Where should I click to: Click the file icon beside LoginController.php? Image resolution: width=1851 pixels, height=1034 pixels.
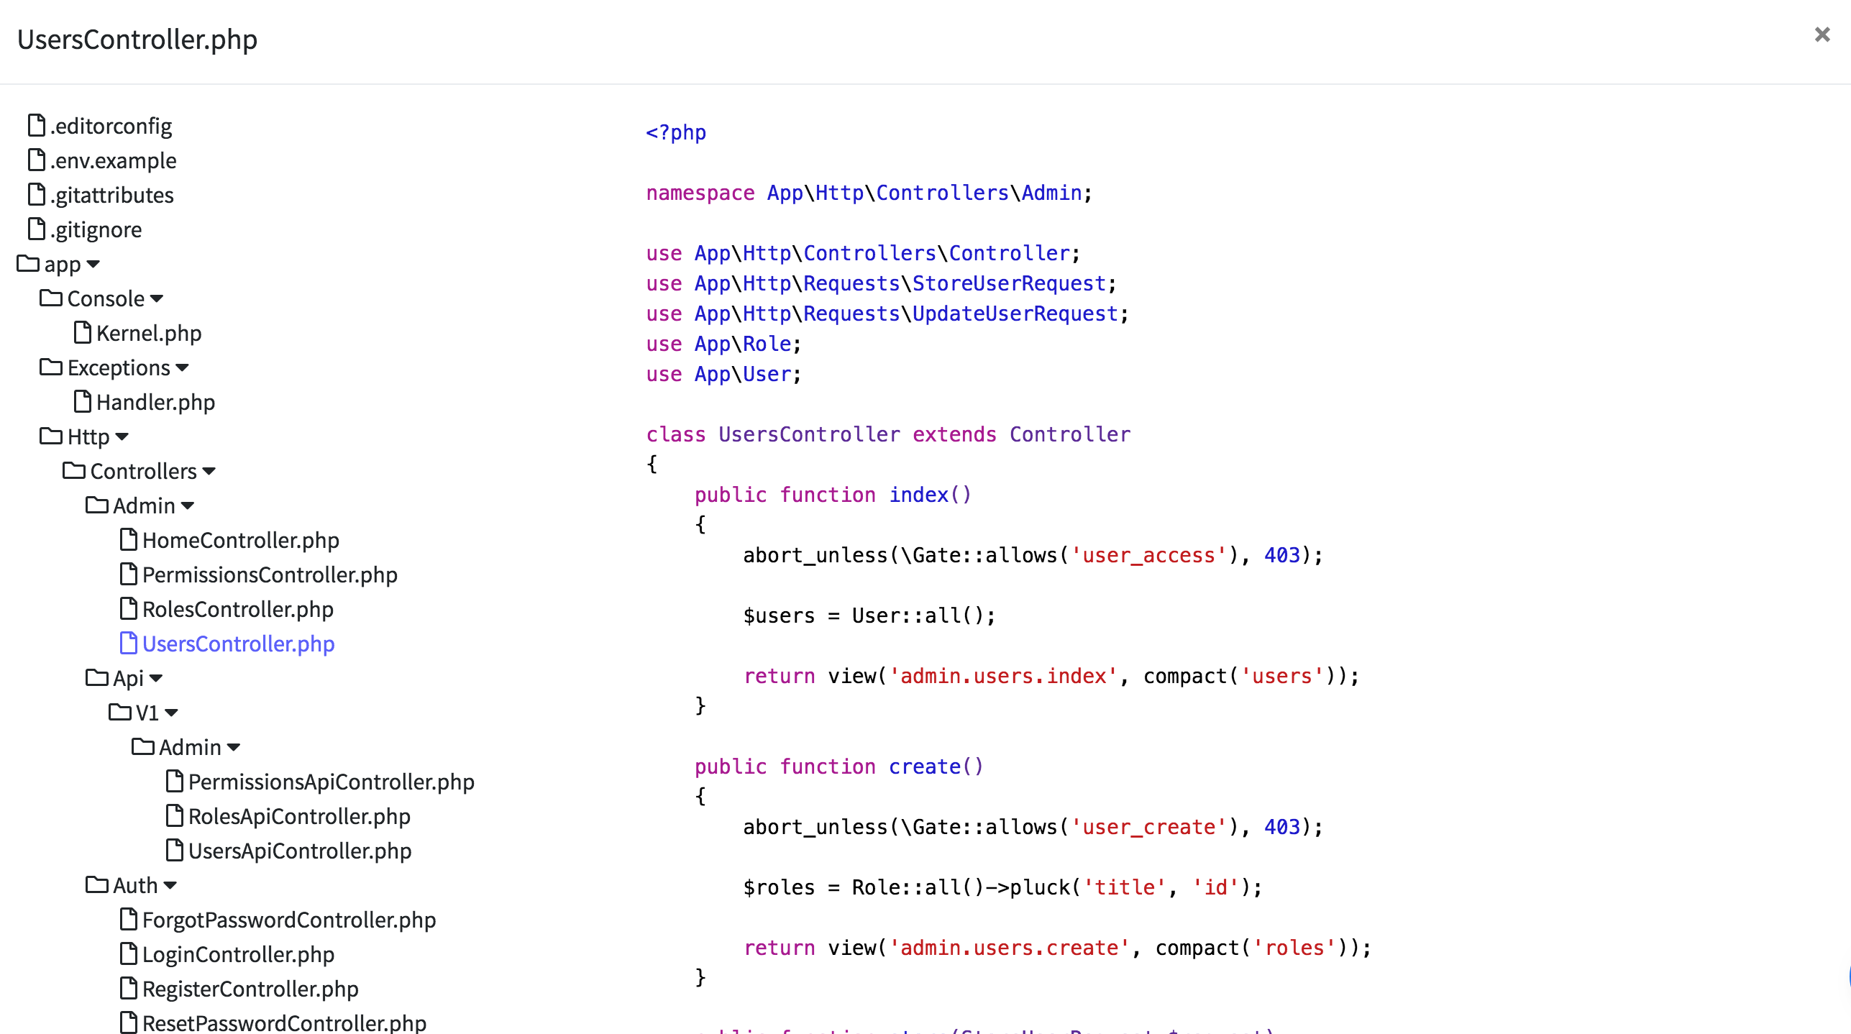click(x=129, y=953)
